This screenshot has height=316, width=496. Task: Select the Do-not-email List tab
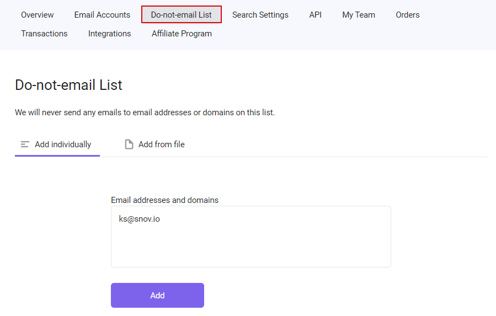pos(182,14)
